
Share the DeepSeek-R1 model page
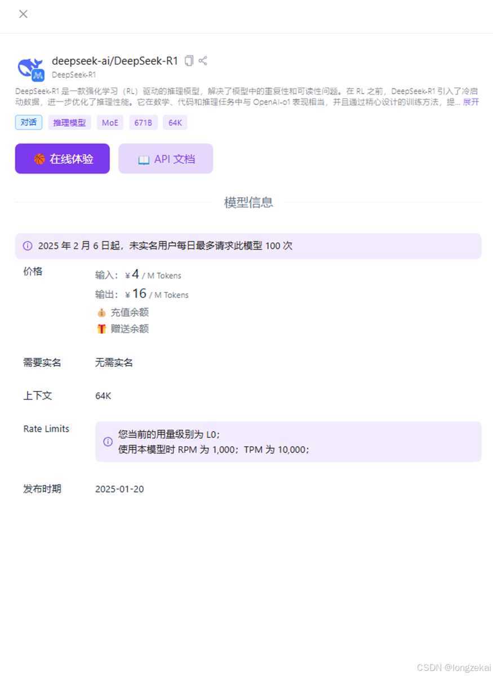203,60
